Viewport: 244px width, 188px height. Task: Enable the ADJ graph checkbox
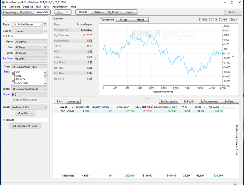coord(220,20)
